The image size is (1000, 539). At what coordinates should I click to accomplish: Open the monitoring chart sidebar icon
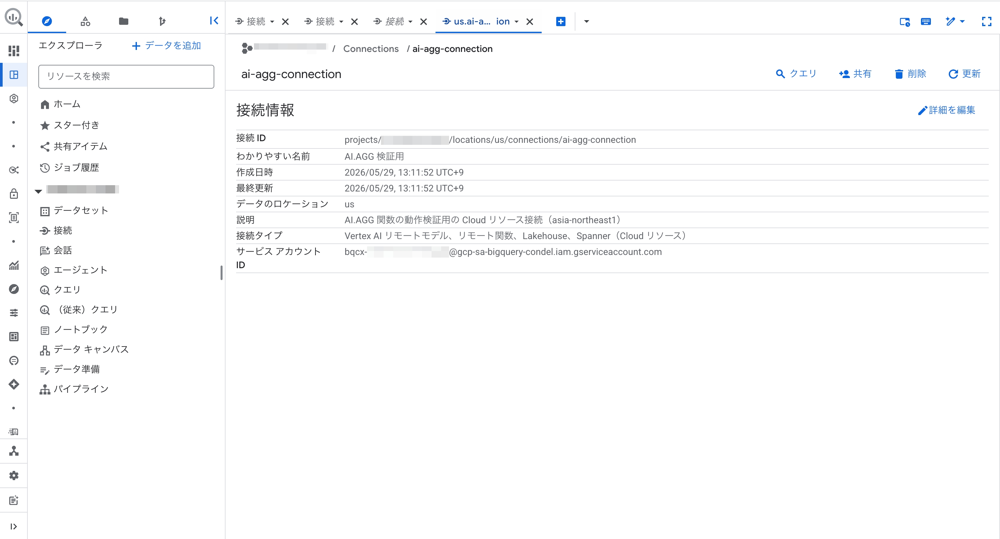pyautogui.click(x=14, y=266)
